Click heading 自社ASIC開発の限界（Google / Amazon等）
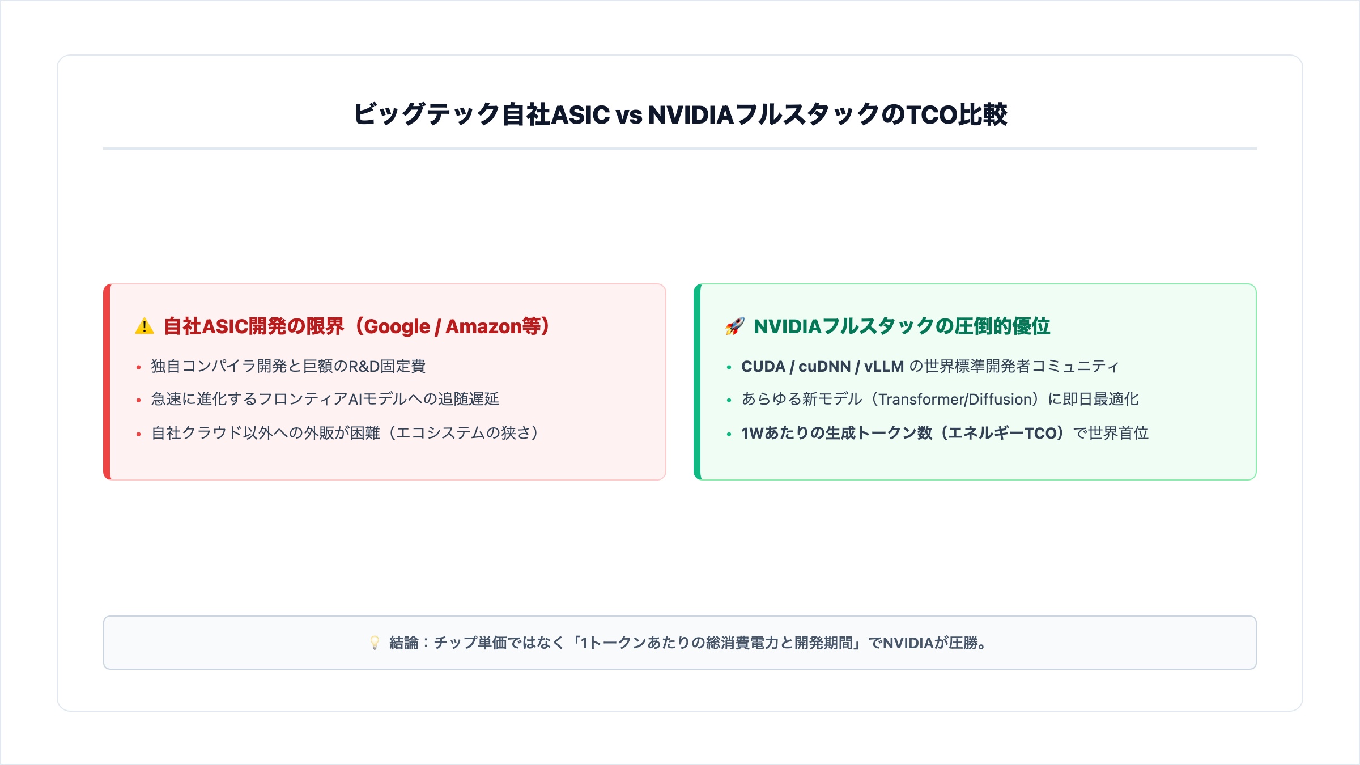This screenshot has width=1360, height=765. [x=356, y=326]
